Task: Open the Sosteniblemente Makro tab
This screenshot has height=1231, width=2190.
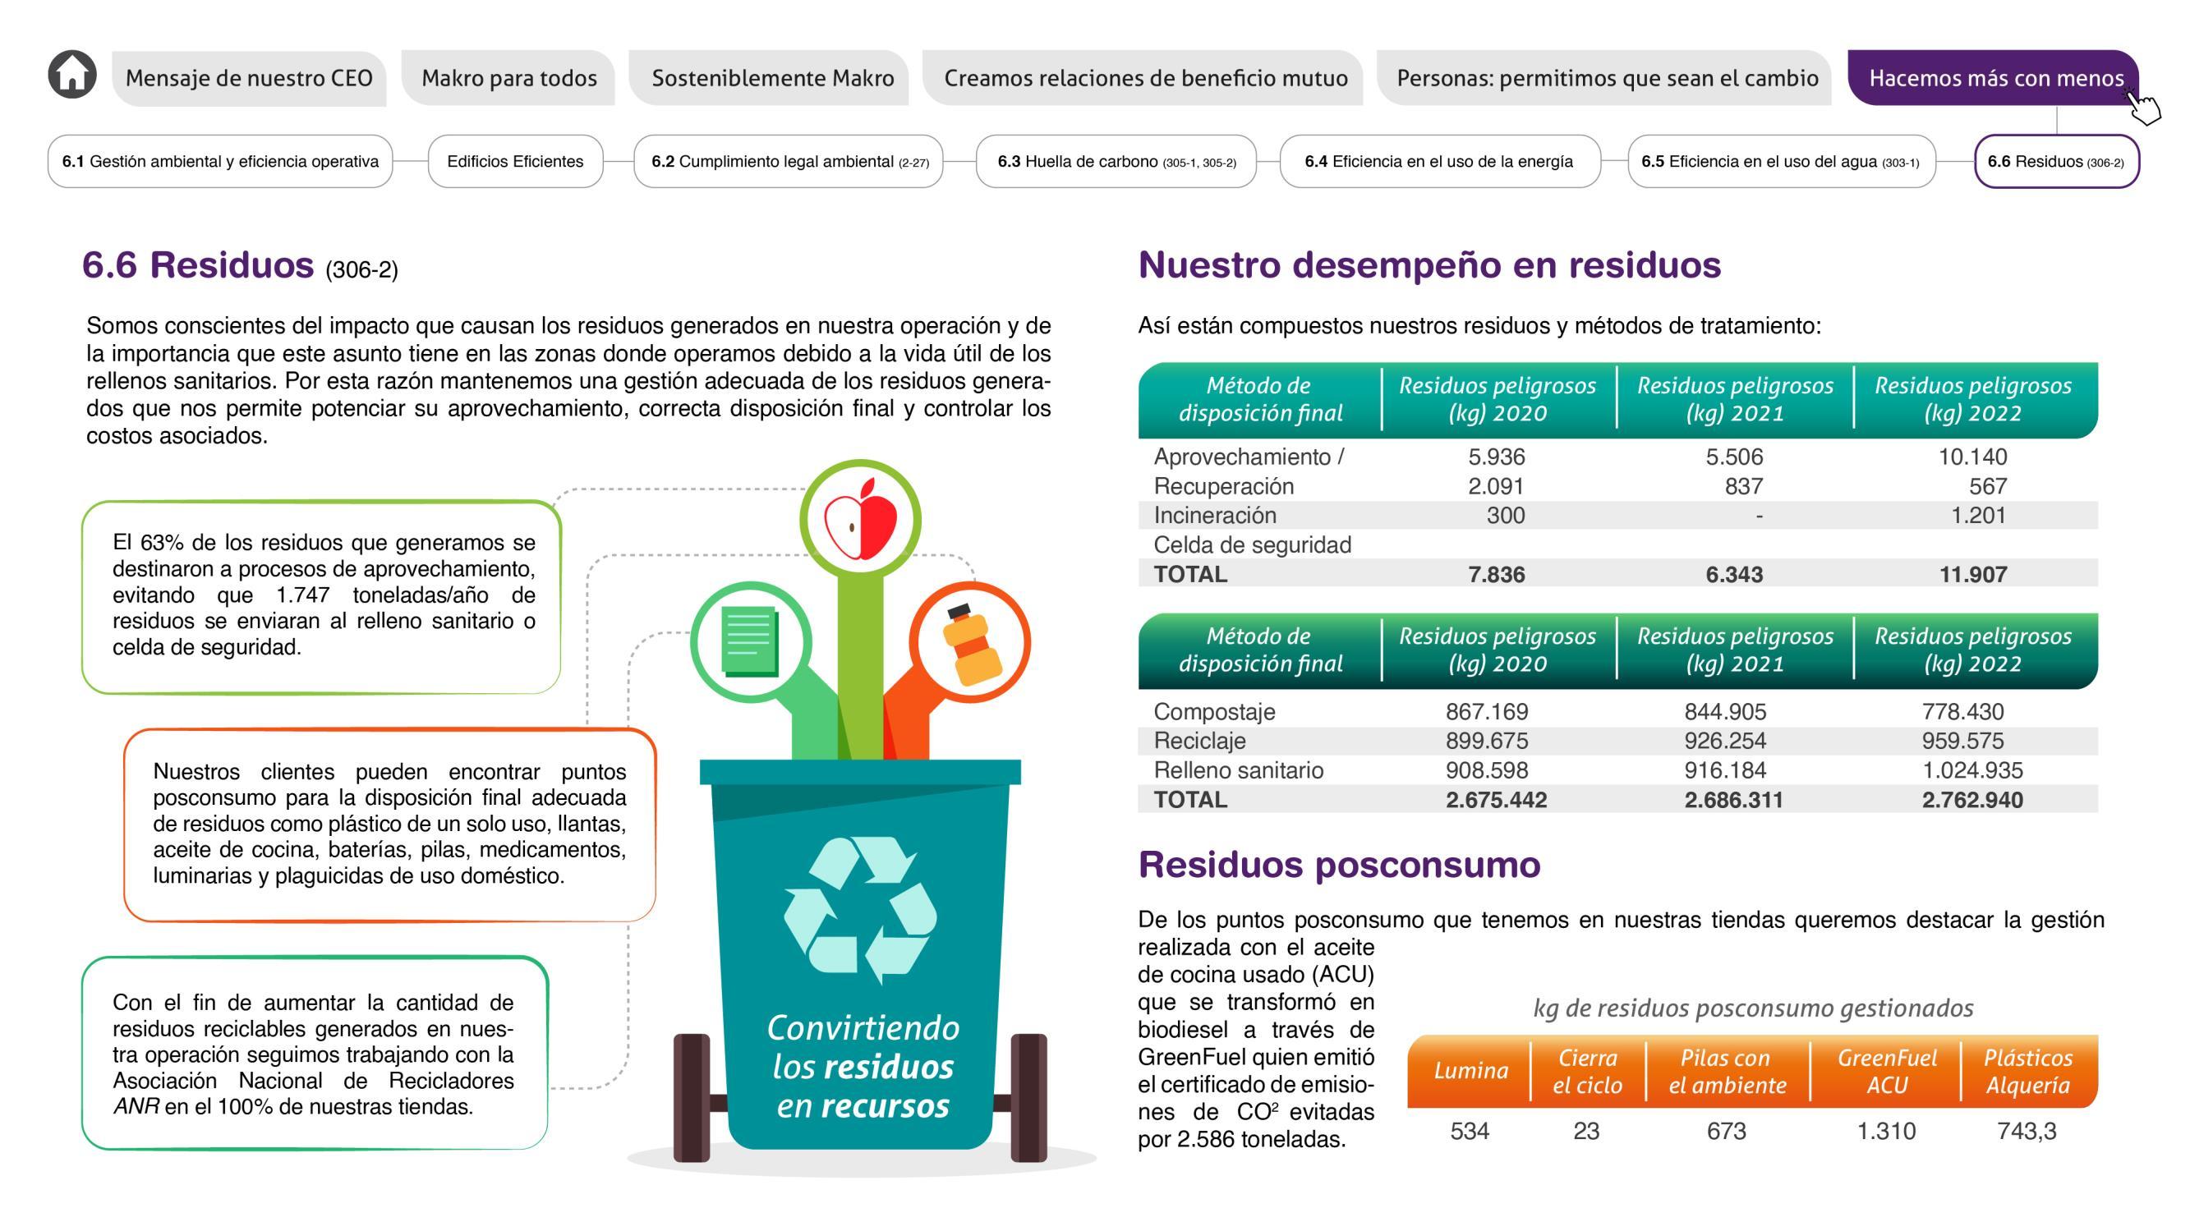Action: coord(772,78)
